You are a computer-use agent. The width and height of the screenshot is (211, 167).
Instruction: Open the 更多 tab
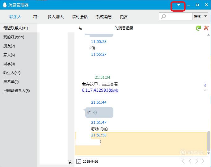point(124,17)
